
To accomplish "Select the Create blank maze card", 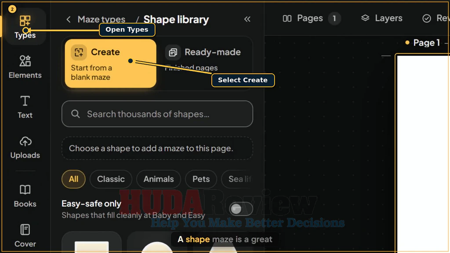I will pos(110,63).
